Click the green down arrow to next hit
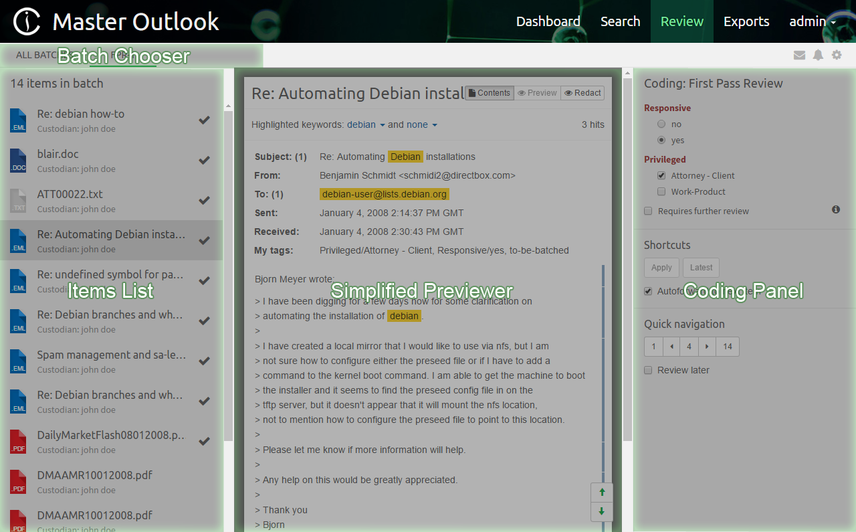The width and height of the screenshot is (856, 532). 601,512
